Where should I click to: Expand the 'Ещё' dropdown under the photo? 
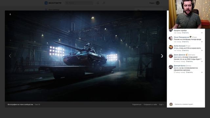tap(161, 105)
